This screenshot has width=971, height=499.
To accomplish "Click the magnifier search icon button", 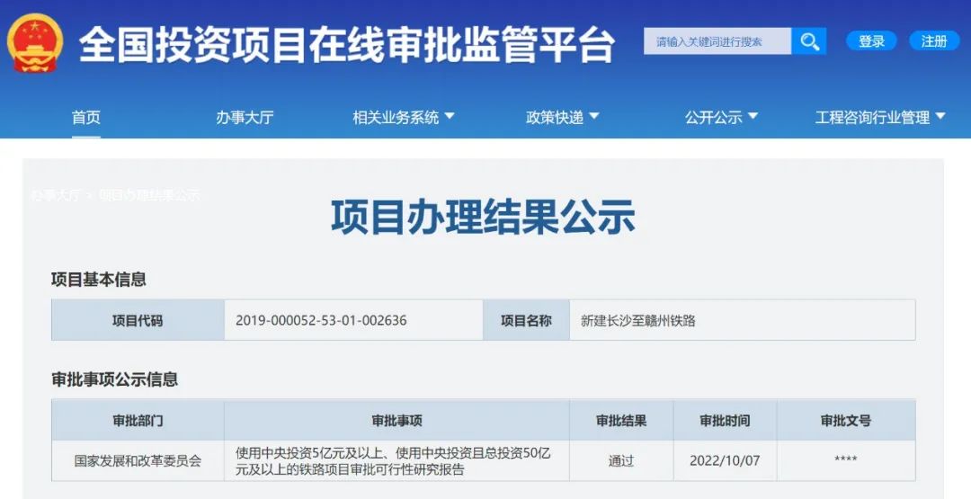I will coord(809,40).
